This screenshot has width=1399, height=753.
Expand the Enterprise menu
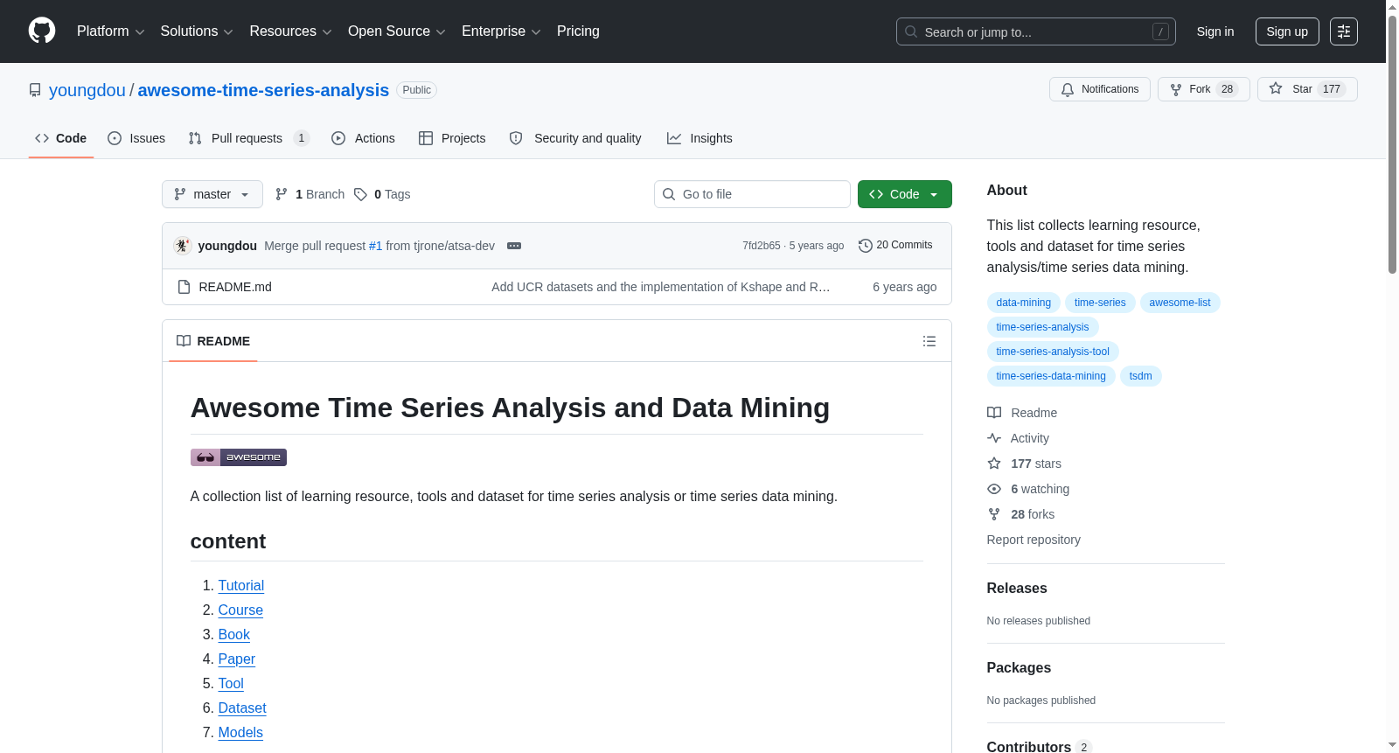[501, 31]
